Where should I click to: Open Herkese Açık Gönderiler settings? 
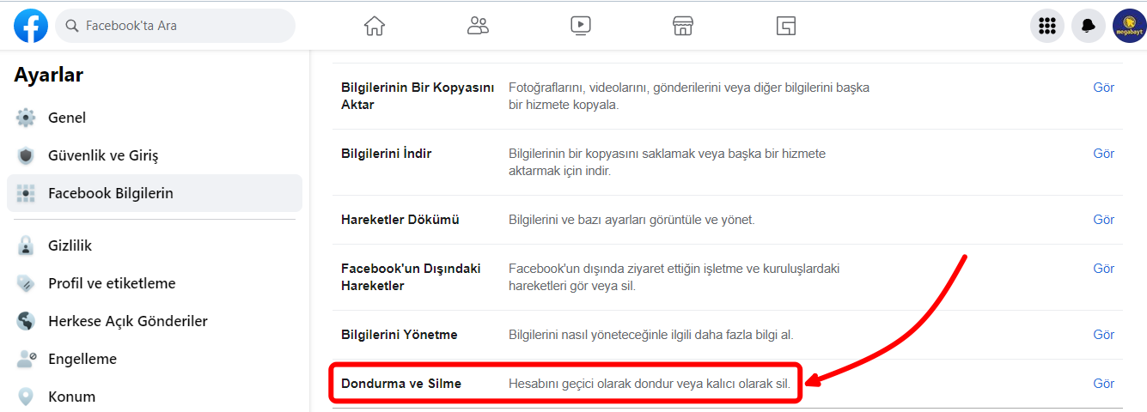pyautogui.click(x=155, y=321)
